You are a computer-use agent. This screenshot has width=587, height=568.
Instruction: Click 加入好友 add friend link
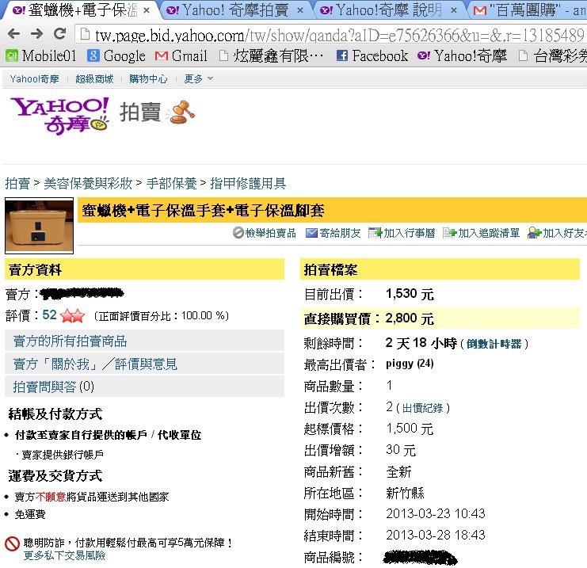(x=557, y=233)
